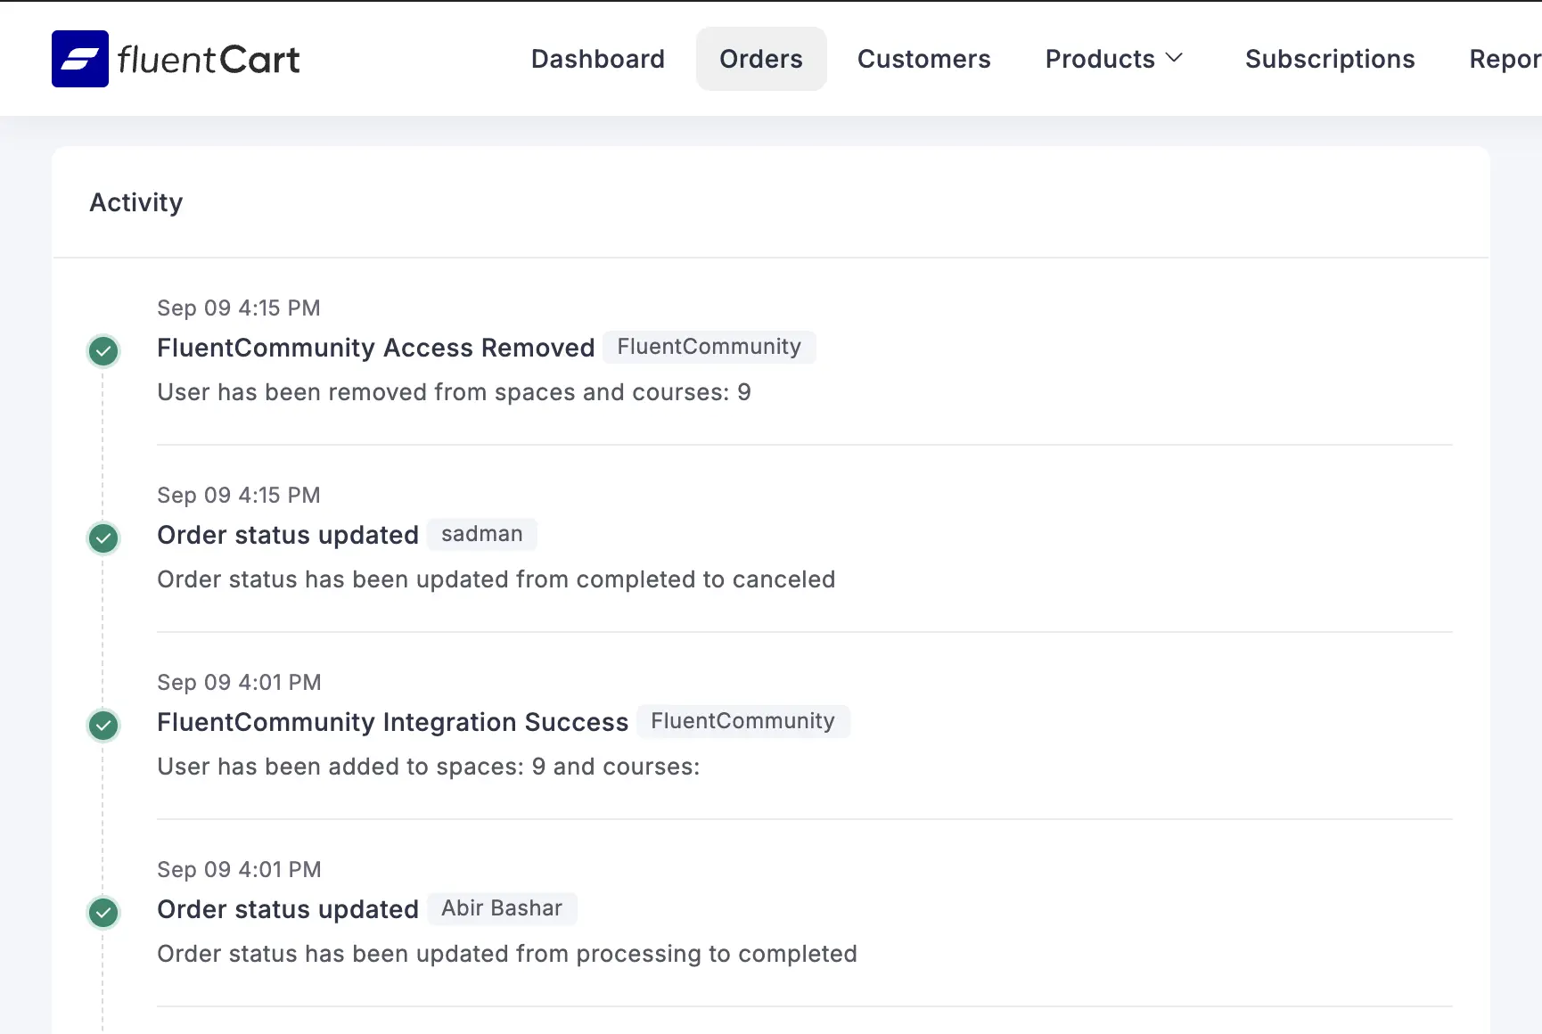Click the FluentCart logo icon
This screenshot has height=1034, width=1542.
(80, 59)
